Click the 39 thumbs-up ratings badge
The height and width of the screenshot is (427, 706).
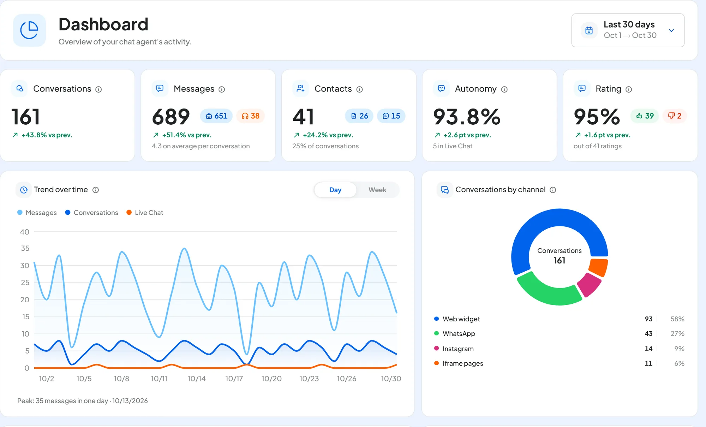coord(645,116)
